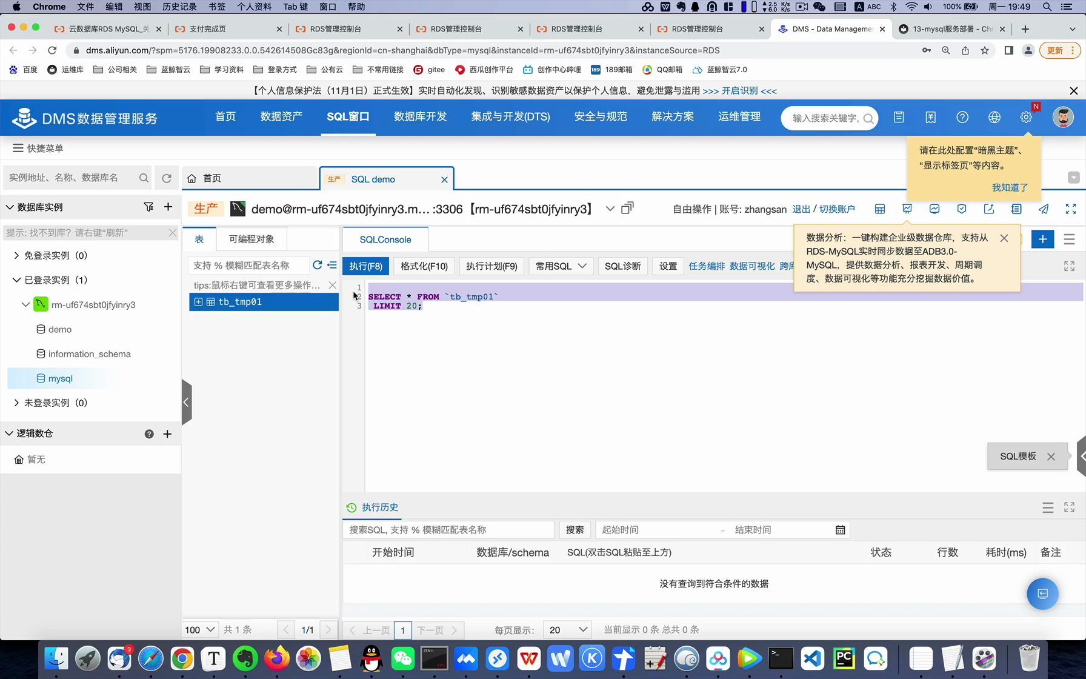Add a new SQLConsole tab with blue plus
Viewport: 1086px width, 679px height.
[1042, 239]
